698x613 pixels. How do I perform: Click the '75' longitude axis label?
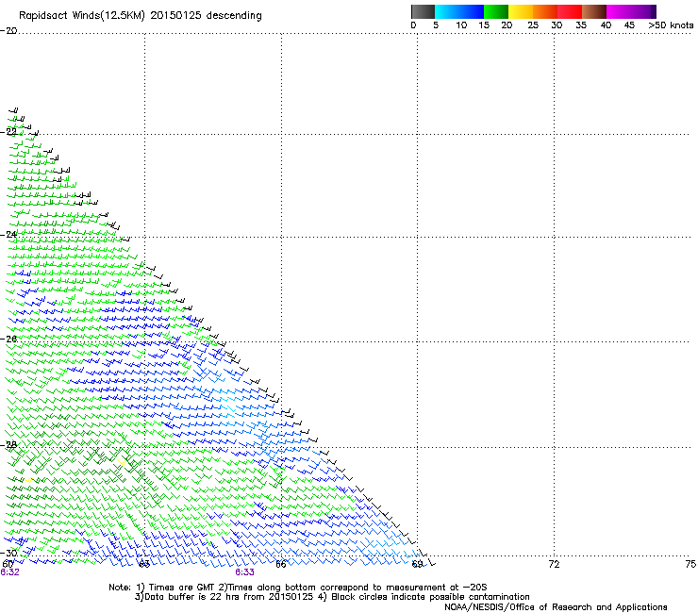tap(690, 564)
